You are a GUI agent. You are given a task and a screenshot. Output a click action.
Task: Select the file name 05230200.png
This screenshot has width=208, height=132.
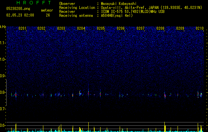point(18,9)
